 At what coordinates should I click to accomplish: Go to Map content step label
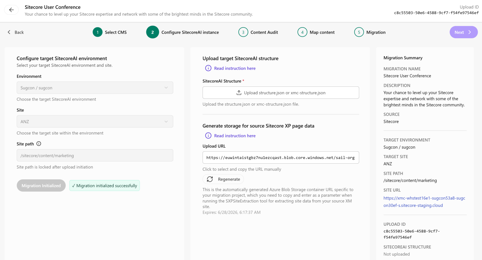(x=322, y=32)
